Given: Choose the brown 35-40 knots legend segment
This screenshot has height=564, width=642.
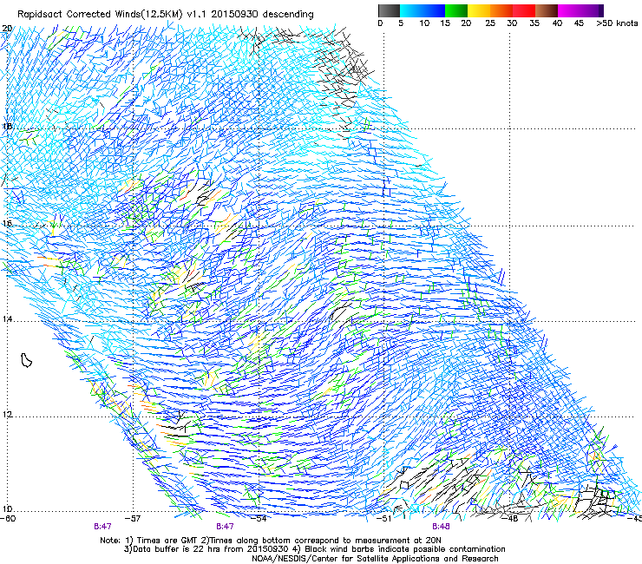Looking at the screenshot, I should pyautogui.click(x=547, y=10).
